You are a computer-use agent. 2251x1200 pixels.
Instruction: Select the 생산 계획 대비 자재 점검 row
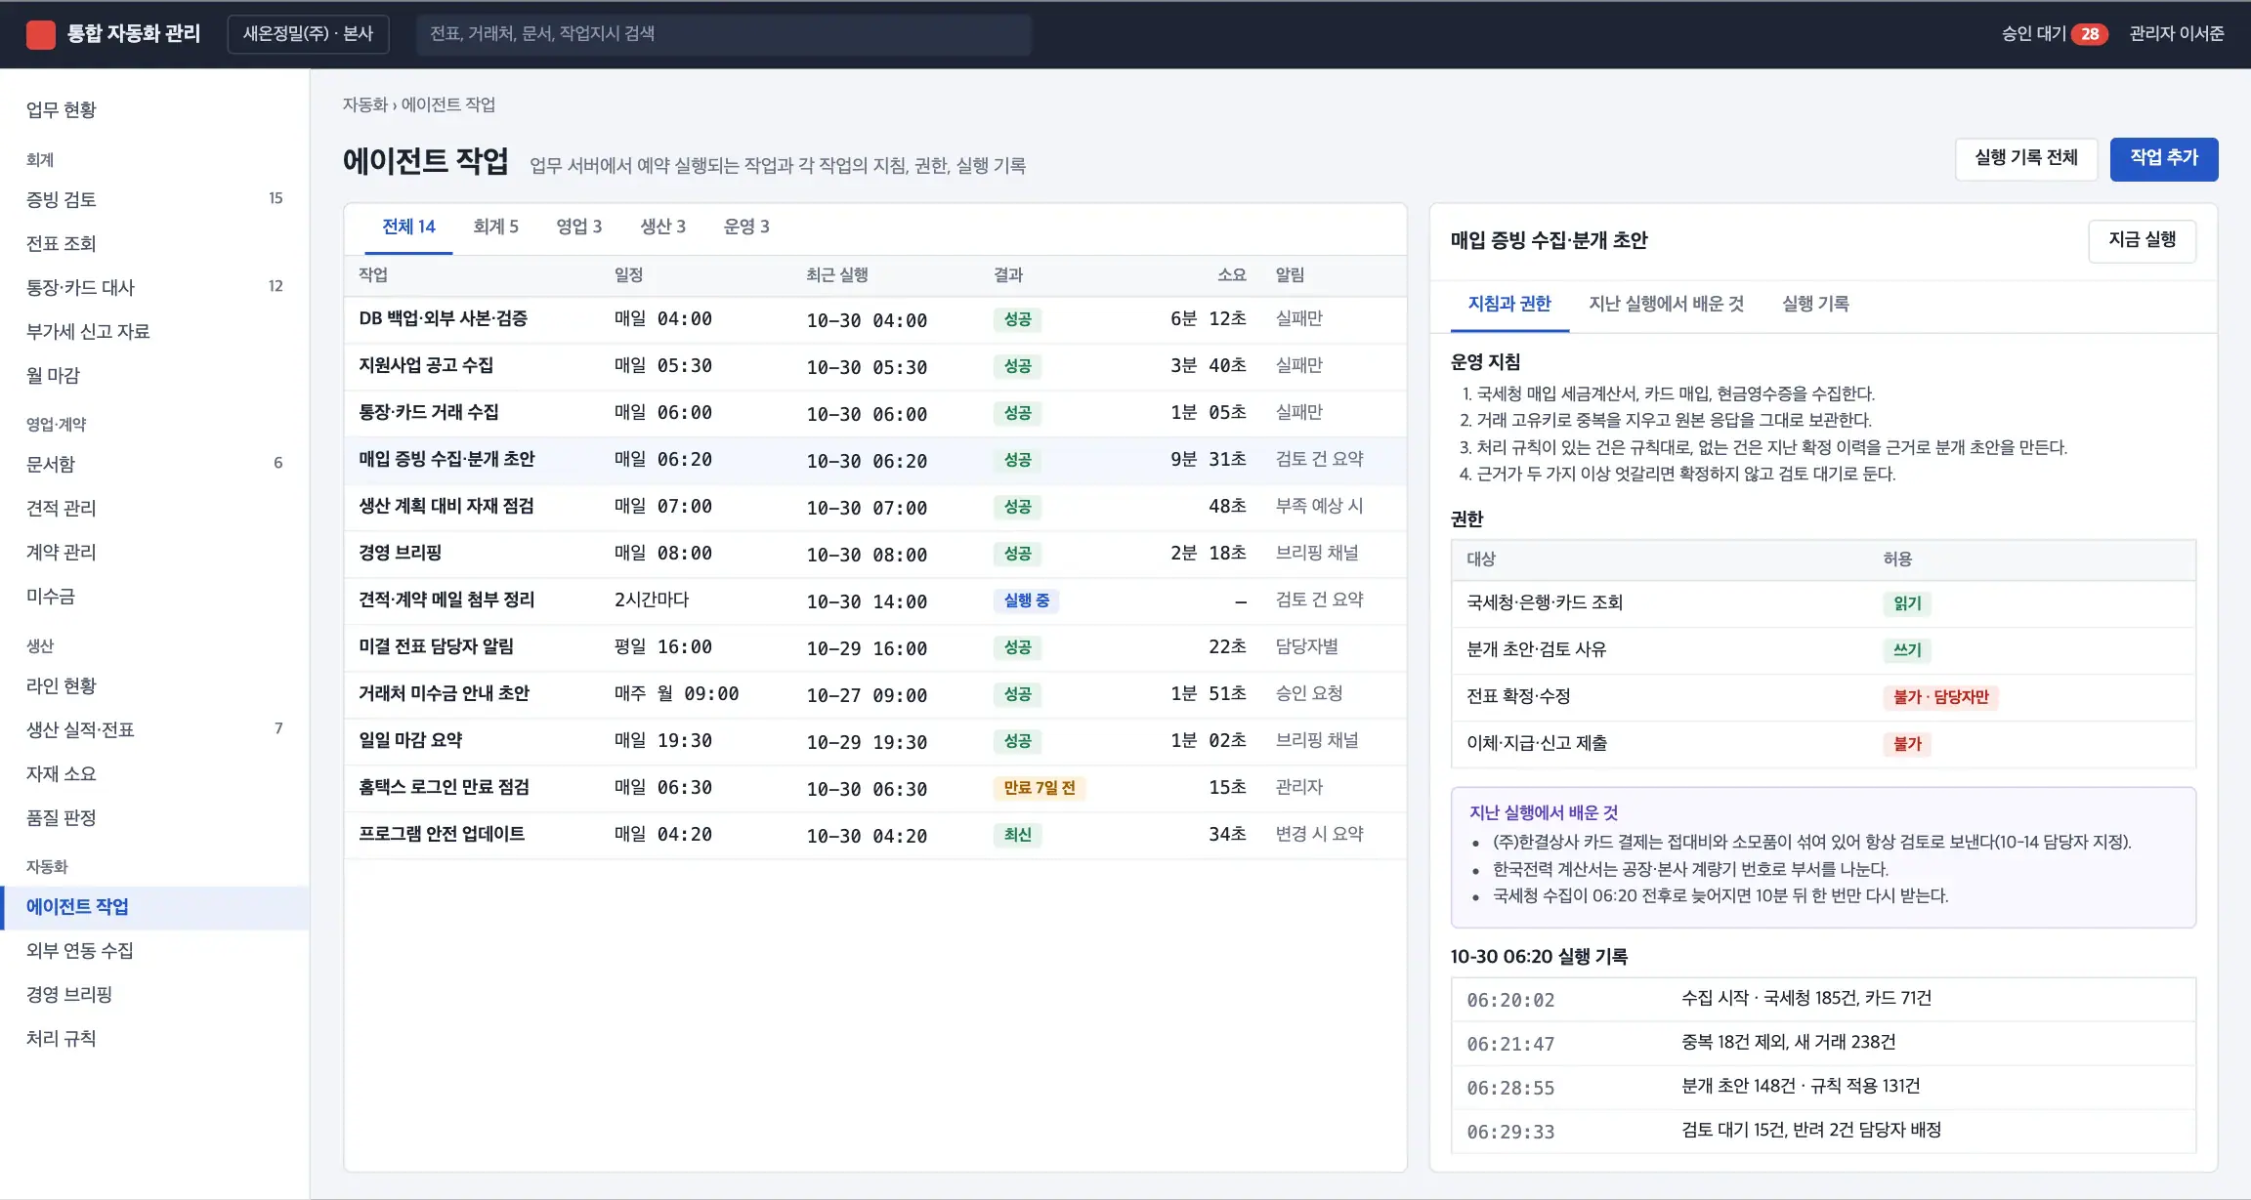point(874,507)
